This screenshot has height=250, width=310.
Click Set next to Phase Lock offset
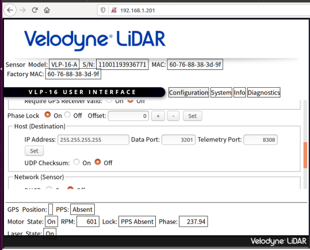point(192,116)
